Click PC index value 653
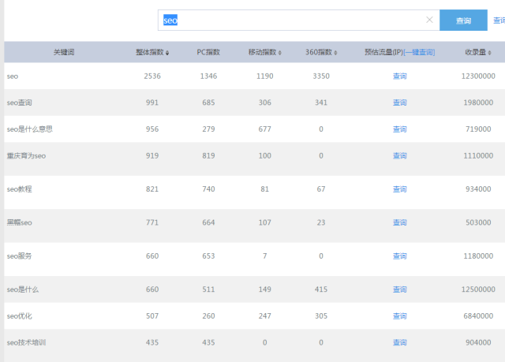This screenshot has height=362, width=505. 208,256
